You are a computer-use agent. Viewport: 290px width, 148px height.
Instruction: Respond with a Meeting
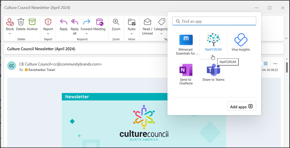(x=99, y=22)
